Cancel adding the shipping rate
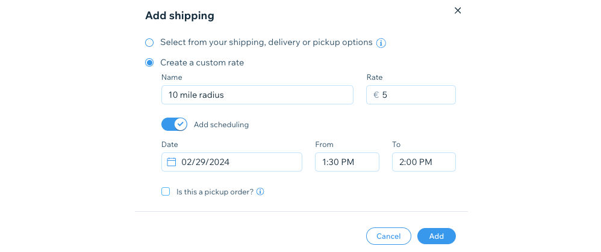 pos(388,236)
